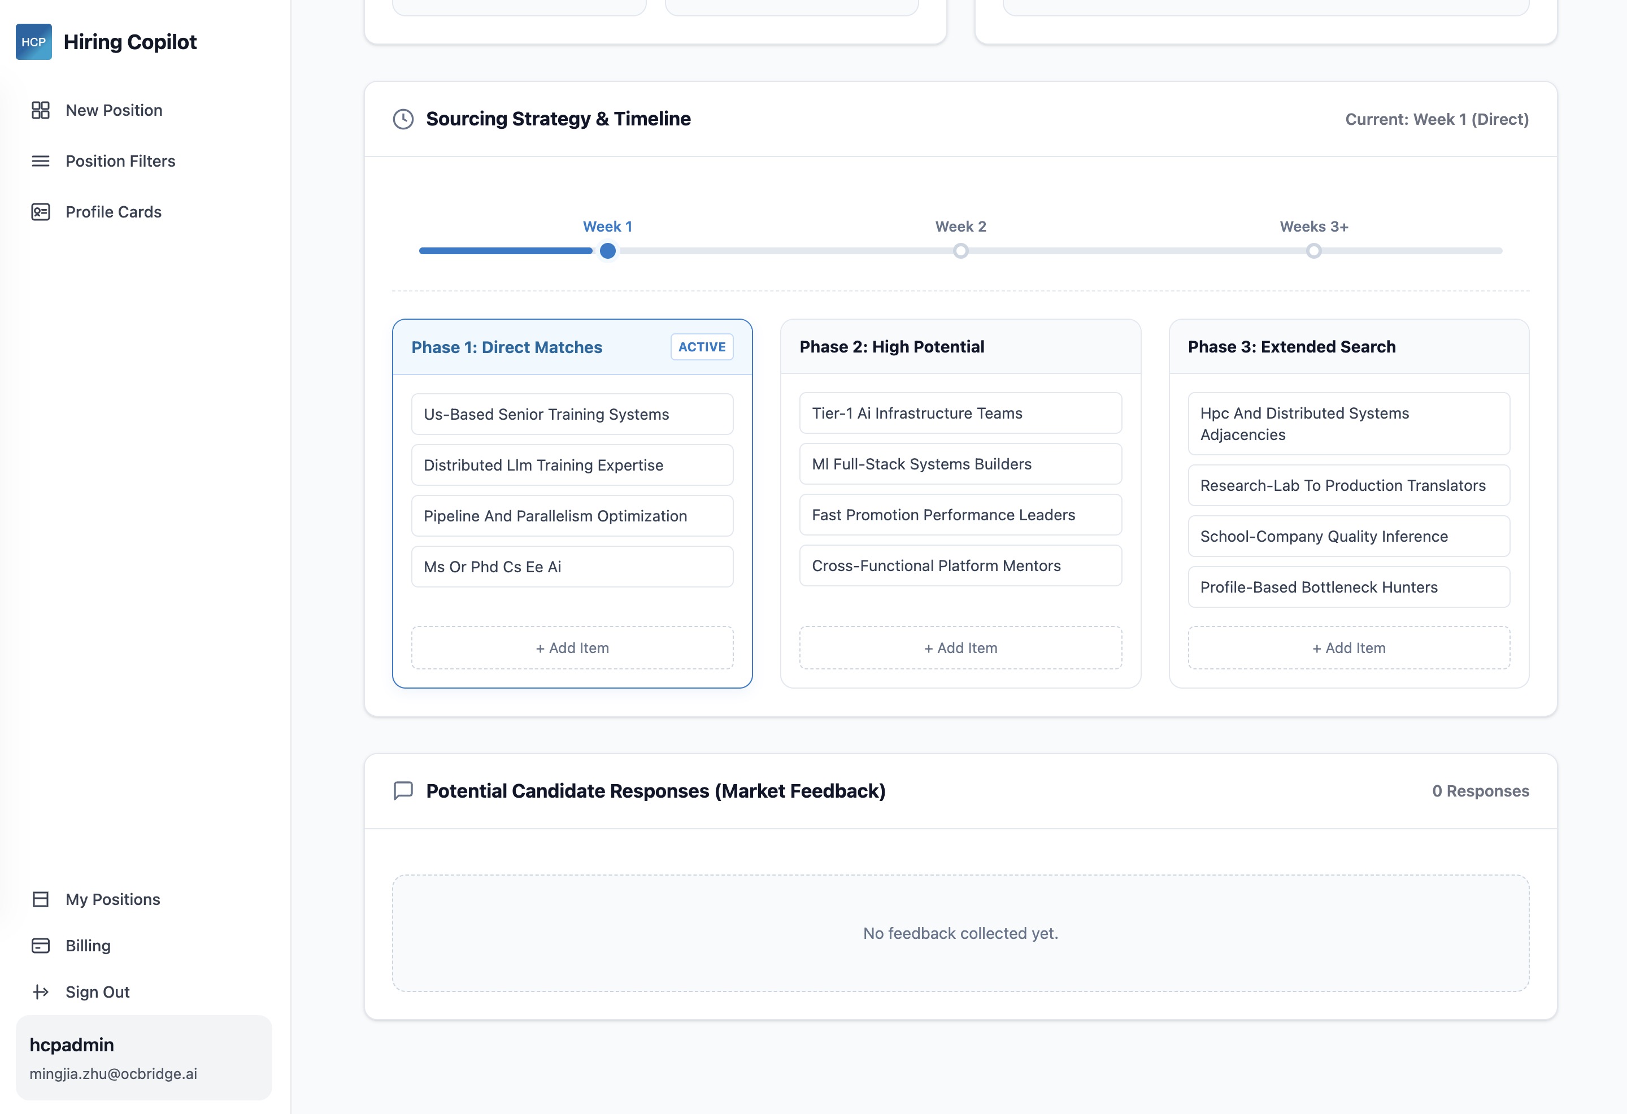1627x1114 pixels.
Task: Toggle the ACTIVE badge on Phase 1
Action: pyautogui.click(x=701, y=347)
